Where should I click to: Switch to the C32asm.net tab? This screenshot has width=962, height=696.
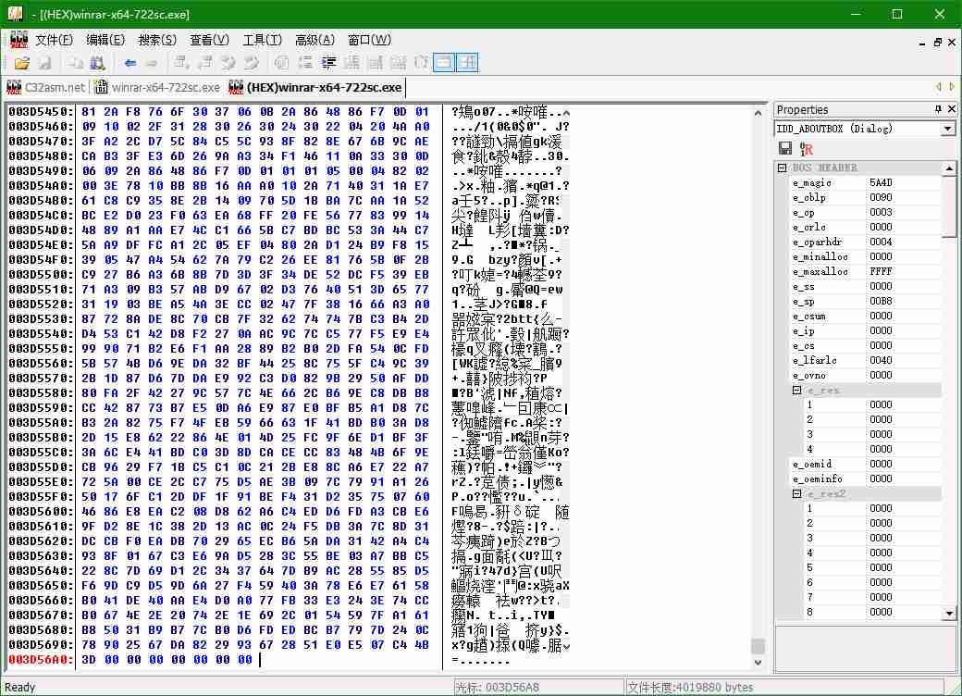46,88
